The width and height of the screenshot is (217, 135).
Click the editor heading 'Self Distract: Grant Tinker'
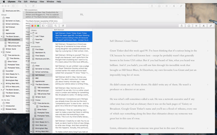point(124,41)
